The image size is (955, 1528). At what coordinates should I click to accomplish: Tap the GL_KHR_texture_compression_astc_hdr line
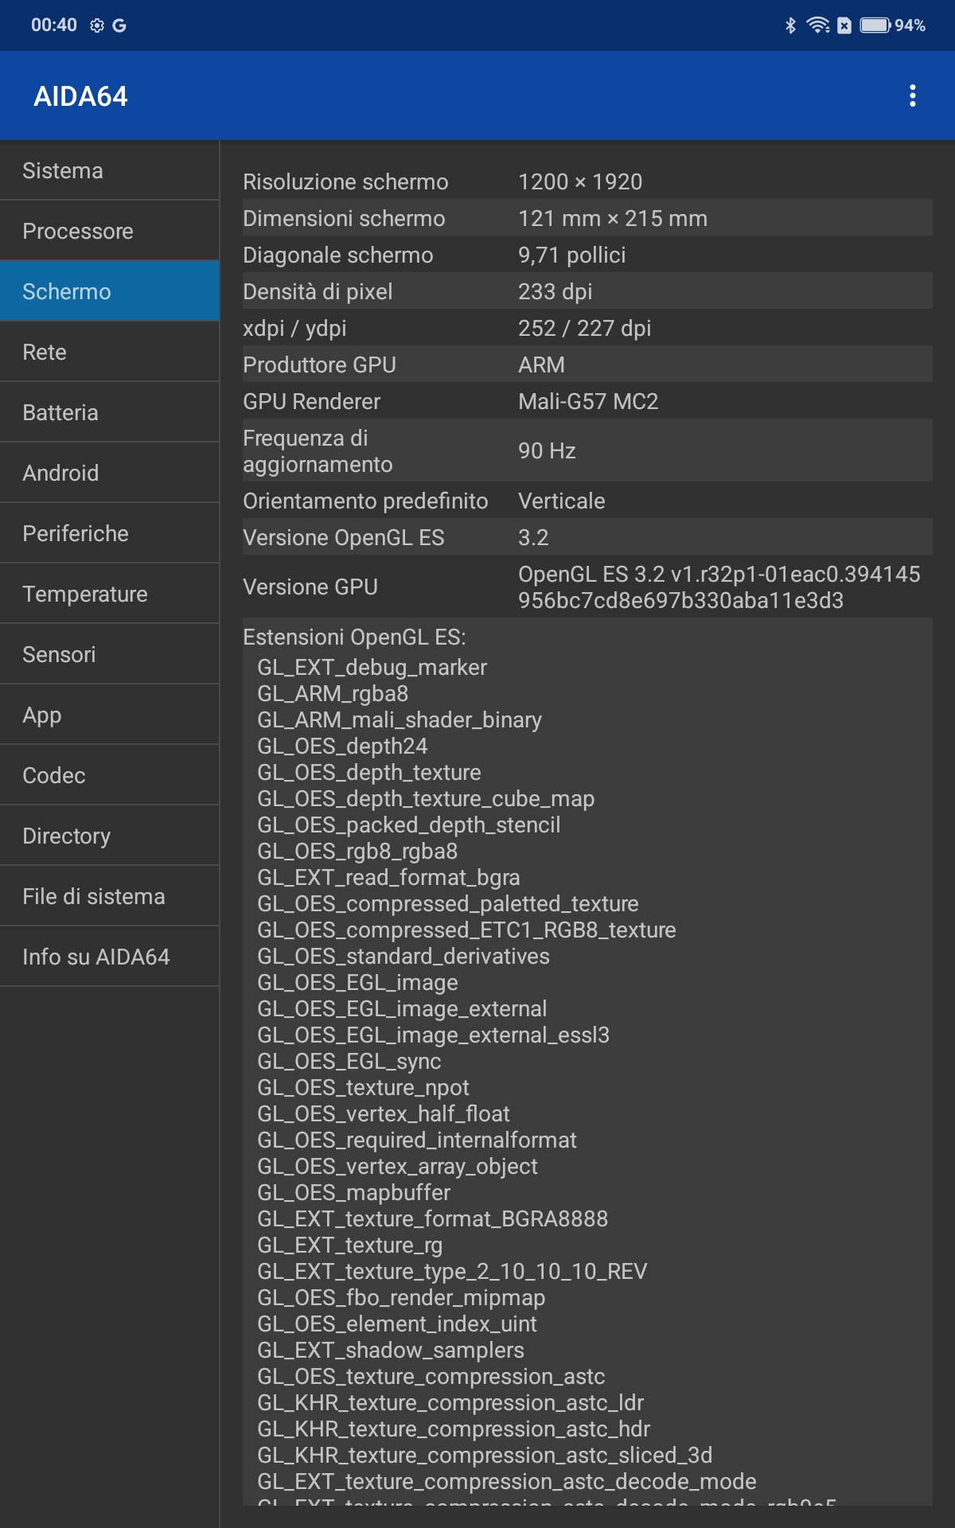(x=454, y=1429)
